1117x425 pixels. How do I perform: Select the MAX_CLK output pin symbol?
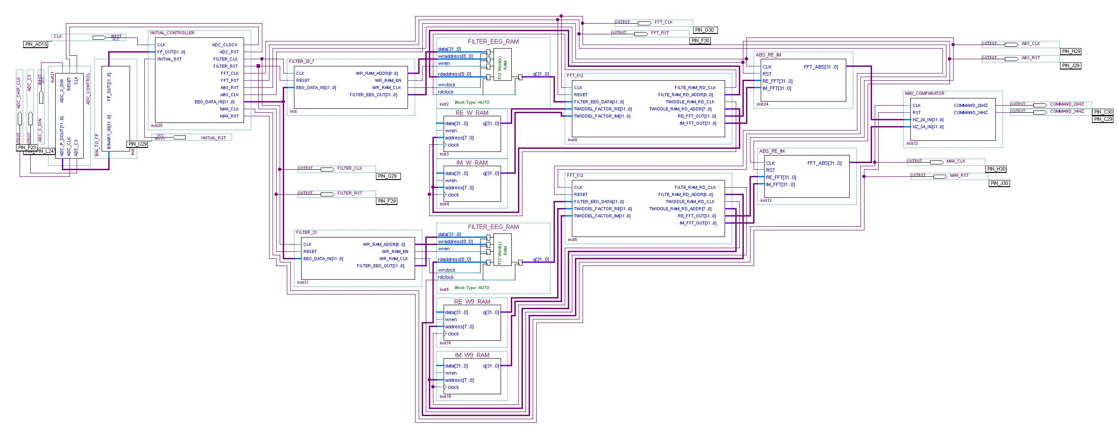tap(936, 162)
